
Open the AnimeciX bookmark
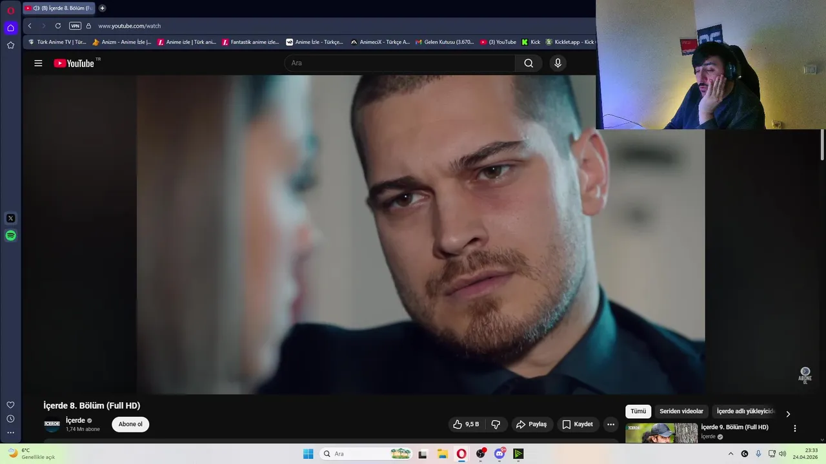[x=380, y=42]
